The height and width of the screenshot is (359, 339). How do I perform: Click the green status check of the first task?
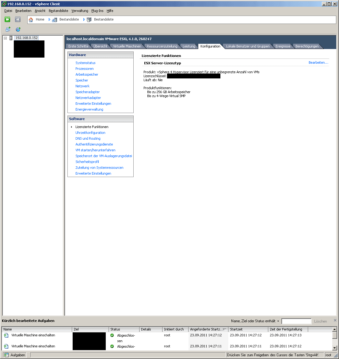click(112, 335)
